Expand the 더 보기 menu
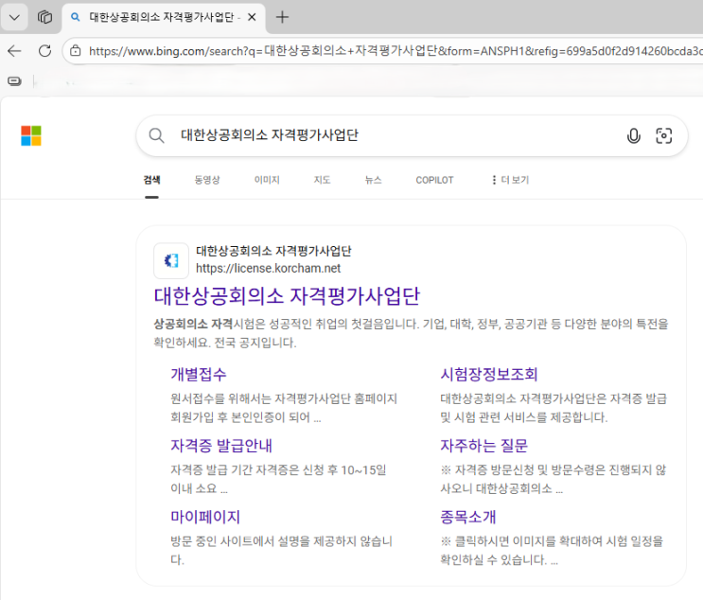 tap(509, 180)
